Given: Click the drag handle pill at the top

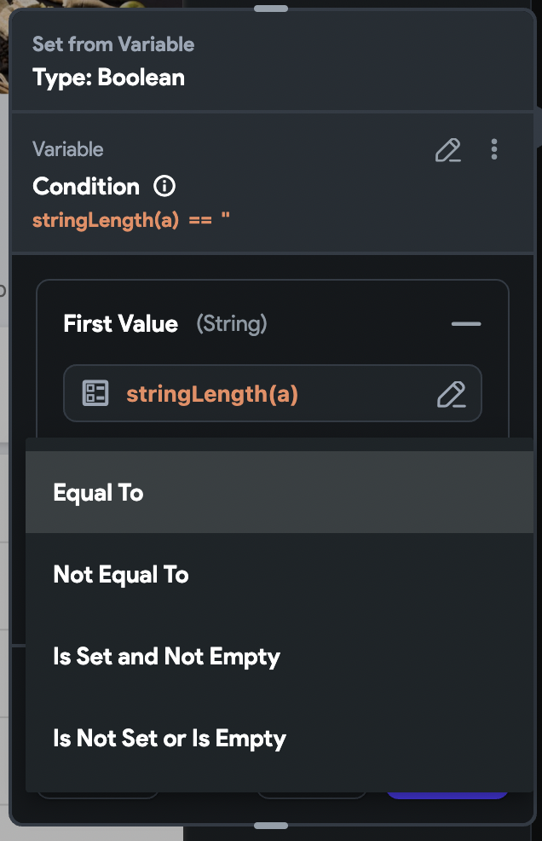Looking at the screenshot, I should 271,9.
